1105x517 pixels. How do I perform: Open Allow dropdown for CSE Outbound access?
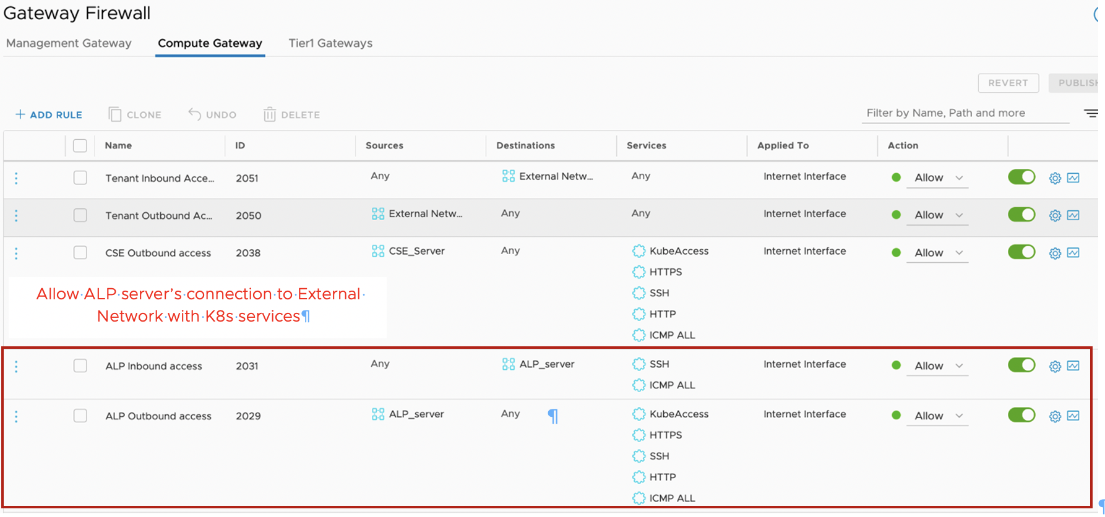(938, 253)
